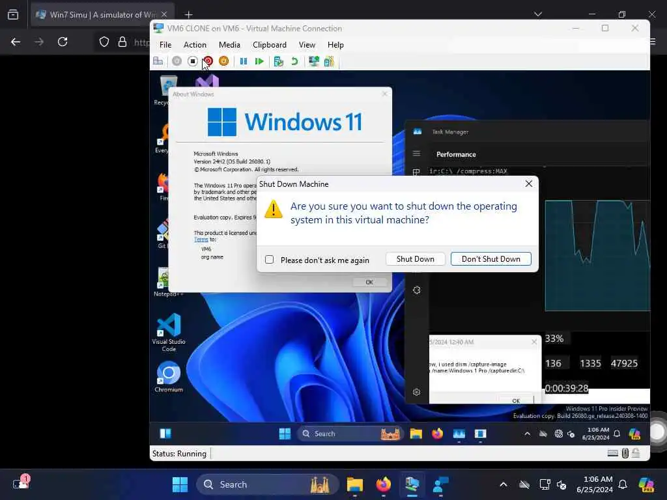Click the Ctrl+Alt+Delete toolbar icon

point(158,61)
